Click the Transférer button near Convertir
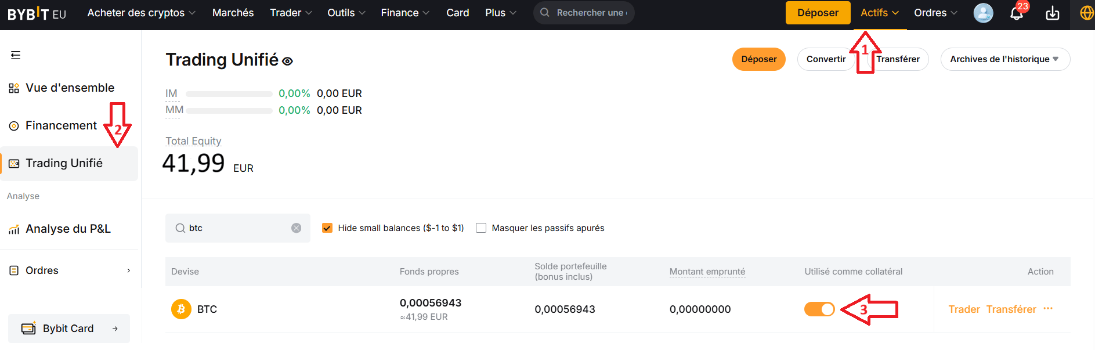 898,59
